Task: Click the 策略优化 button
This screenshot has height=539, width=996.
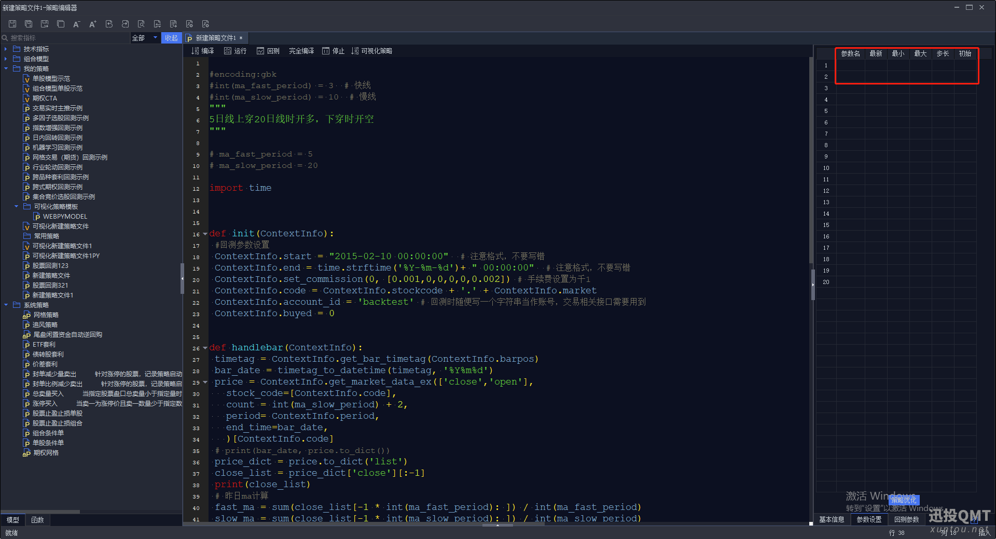Action: coord(904,500)
